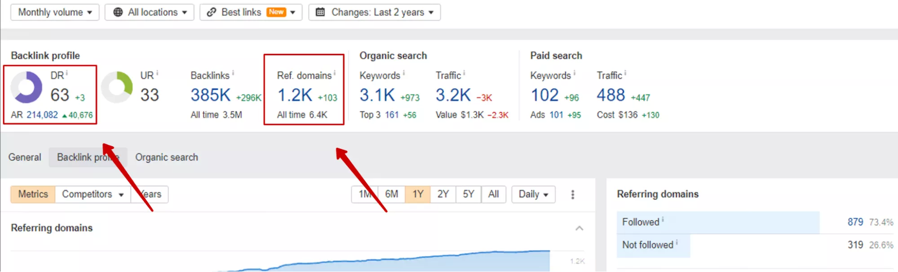
Task: Click the calendar icon in Changes filter
Action: coord(320,12)
